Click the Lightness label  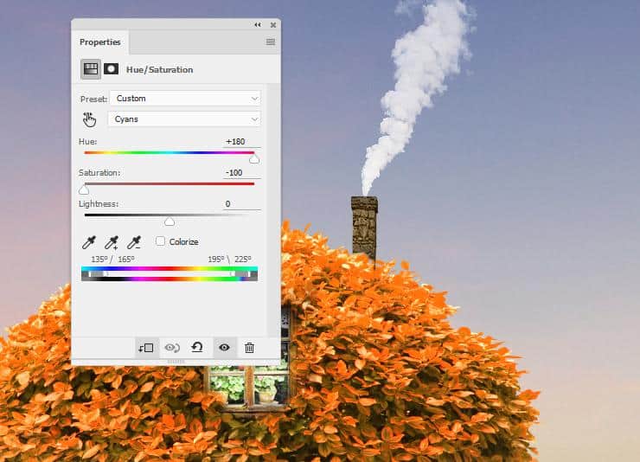point(99,203)
